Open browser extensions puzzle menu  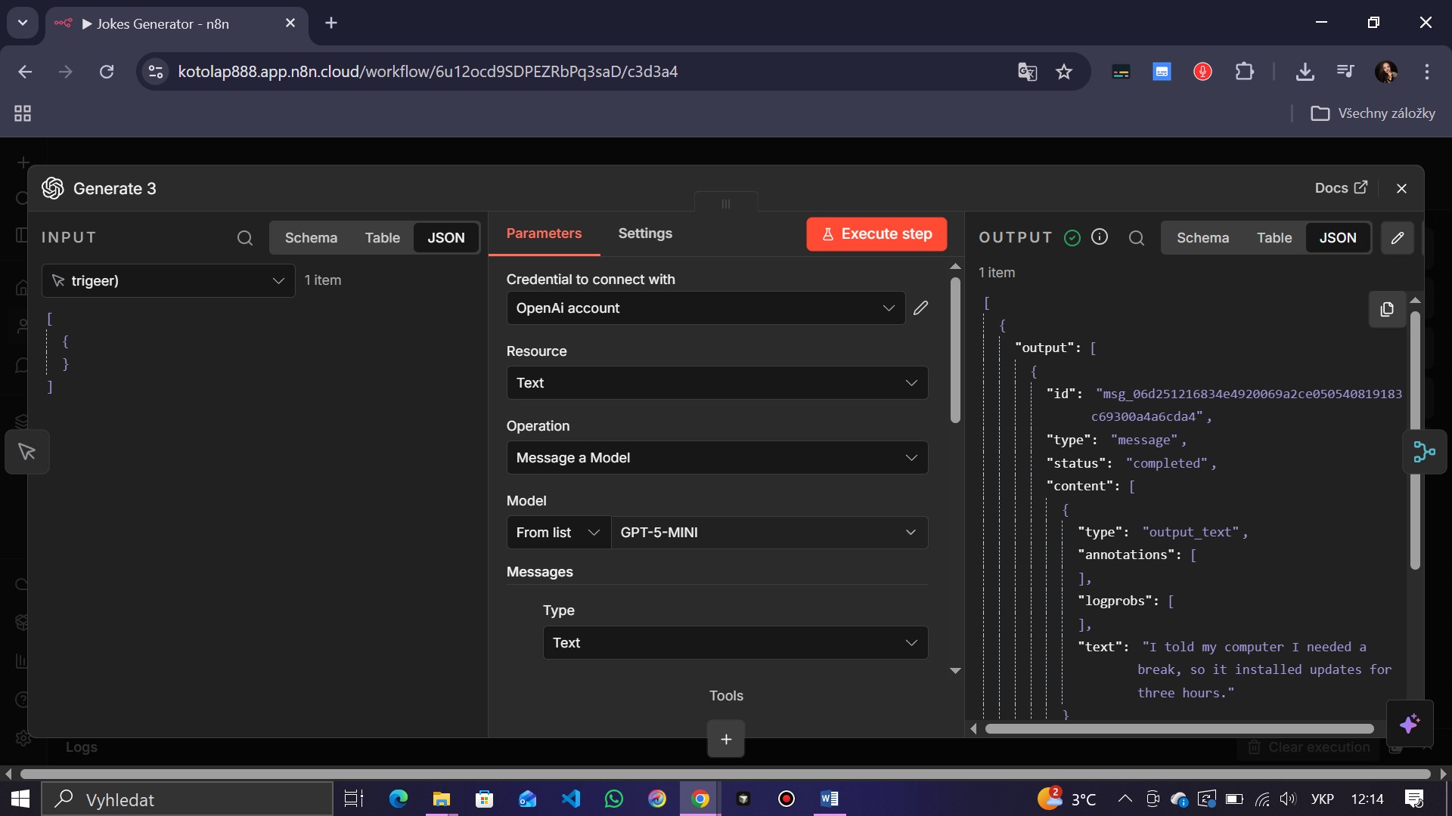point(1244,72)
